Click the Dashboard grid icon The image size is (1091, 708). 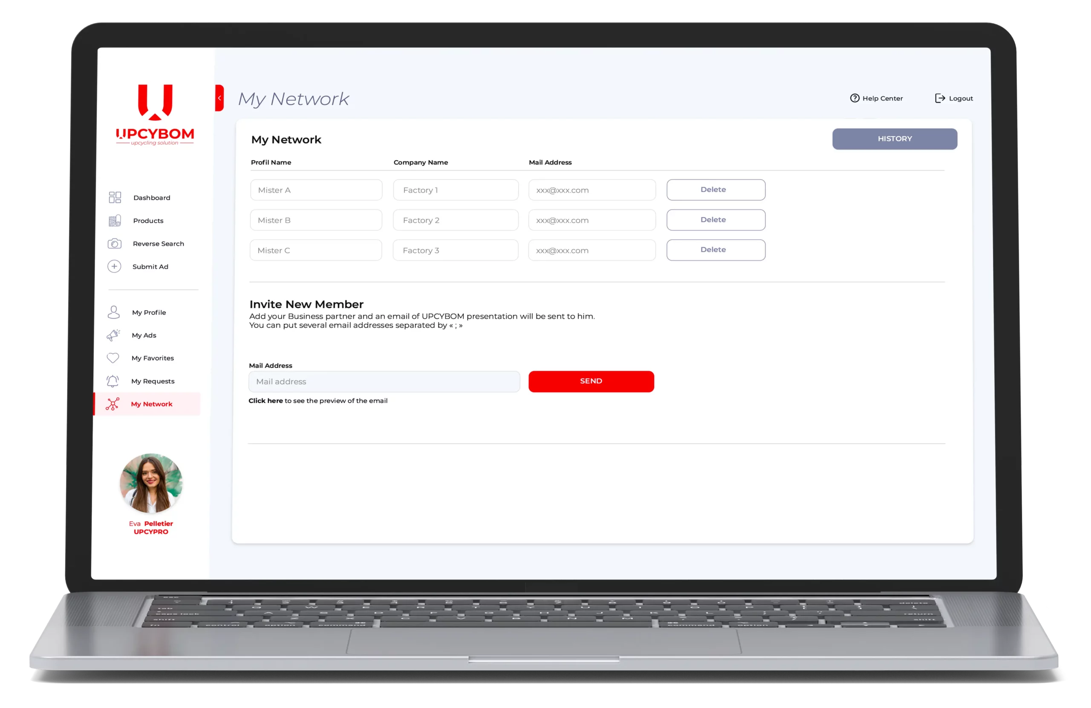click(115, 198)
